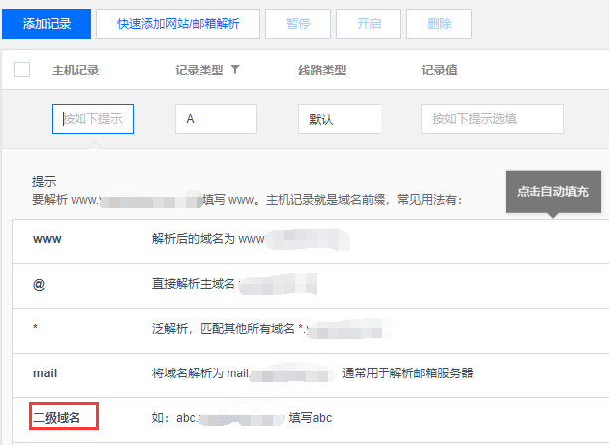Click the 记录值 column header
The width and height of the screenshot is (609, 445).
pyautogui.click(x=439, y=71)
